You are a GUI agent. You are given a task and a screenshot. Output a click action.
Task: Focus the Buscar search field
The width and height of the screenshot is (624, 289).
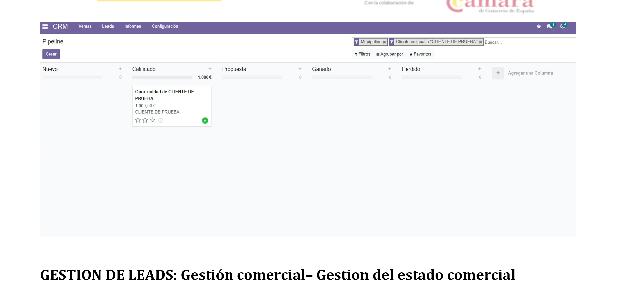(x=530, y=42)
